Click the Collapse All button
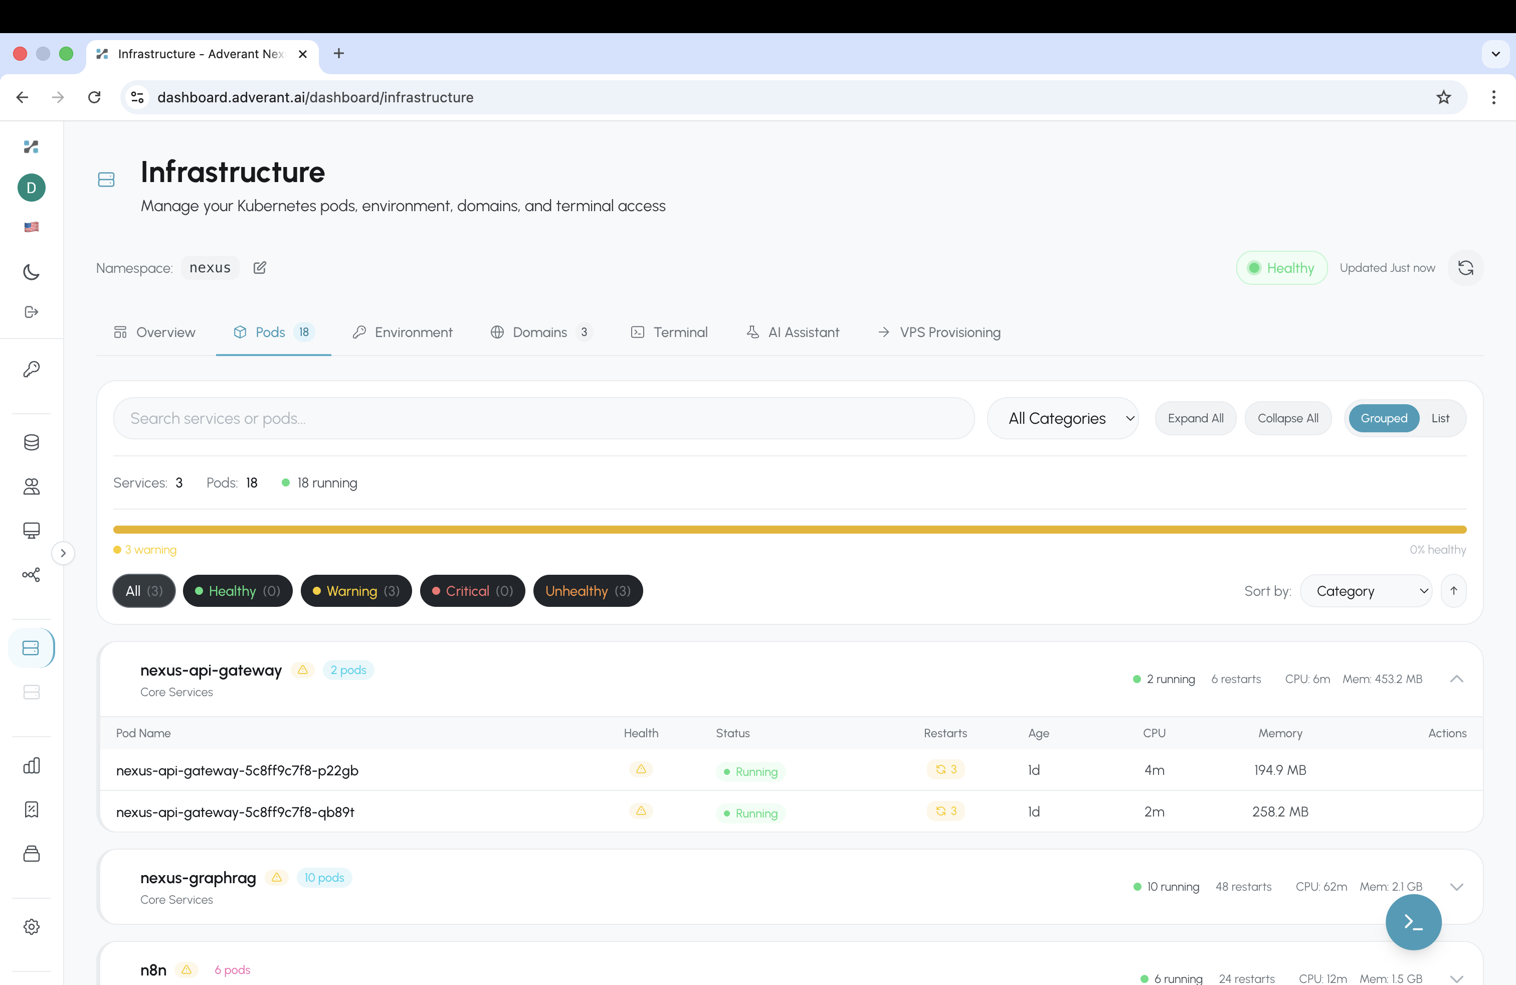 [1287, 418]
